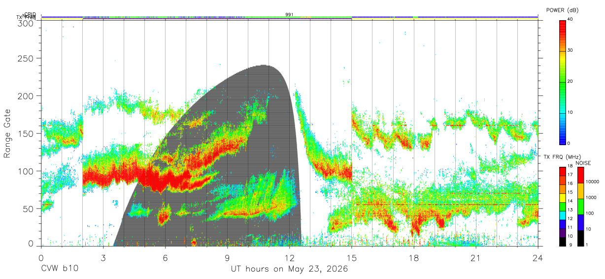Click the 30 tick on the power scale
Screen dimensions: 605x279
click(571, 50)
